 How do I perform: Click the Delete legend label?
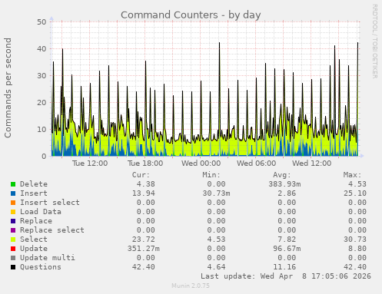[34, 184]
